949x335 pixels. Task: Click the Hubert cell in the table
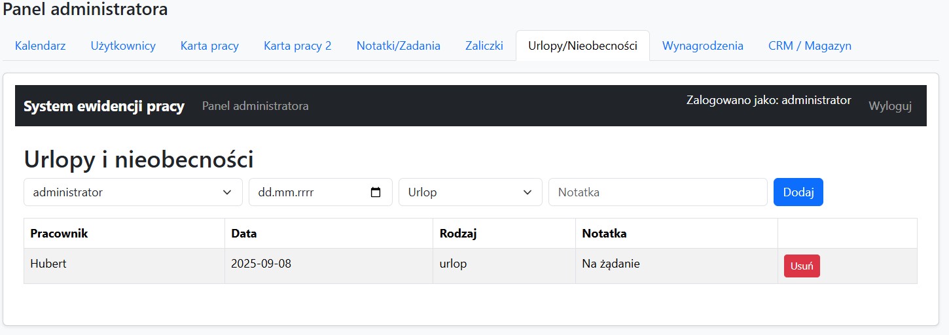pyautogui.click(x=48, y=264)
